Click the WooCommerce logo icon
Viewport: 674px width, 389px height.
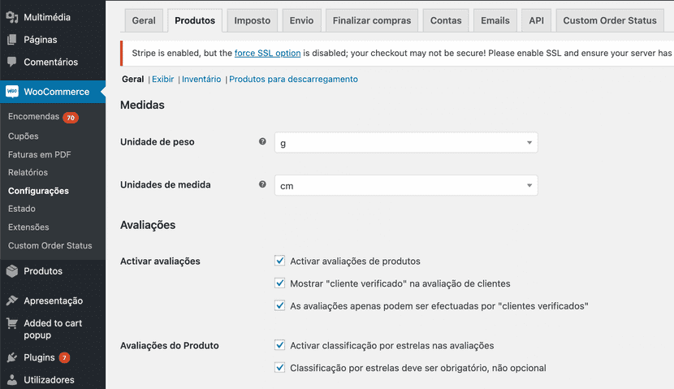pyautogui.click(x=12, y=92)
